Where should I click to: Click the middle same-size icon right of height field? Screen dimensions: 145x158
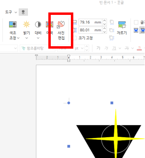pyautogui.click(x=112, y=30)
